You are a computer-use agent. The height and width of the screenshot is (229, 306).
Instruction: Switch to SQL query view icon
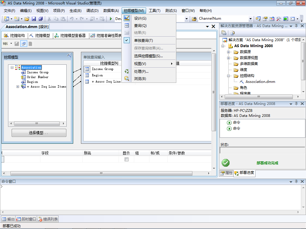(x=5, y=44)
